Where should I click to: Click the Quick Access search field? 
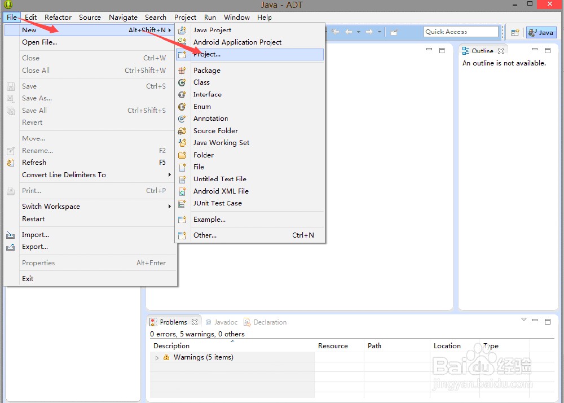click(461, 32)
